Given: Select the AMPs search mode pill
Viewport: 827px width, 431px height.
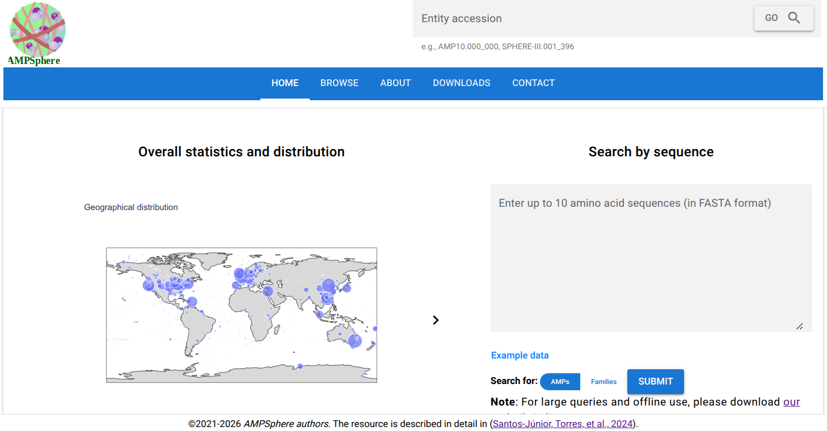Looking at the screenshot, I should coord(559,381).
